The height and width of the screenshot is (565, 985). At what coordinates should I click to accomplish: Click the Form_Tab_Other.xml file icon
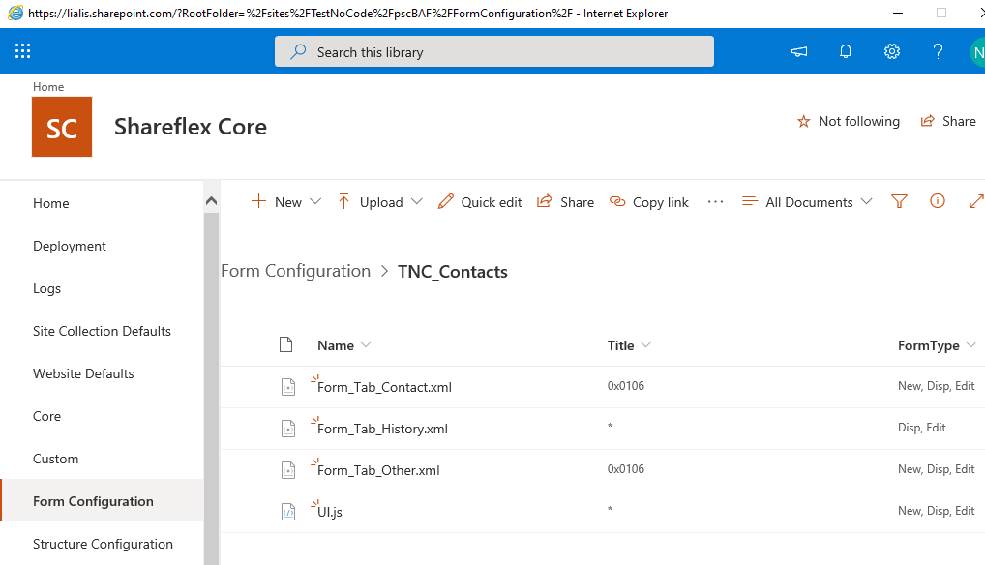(288, 470)
